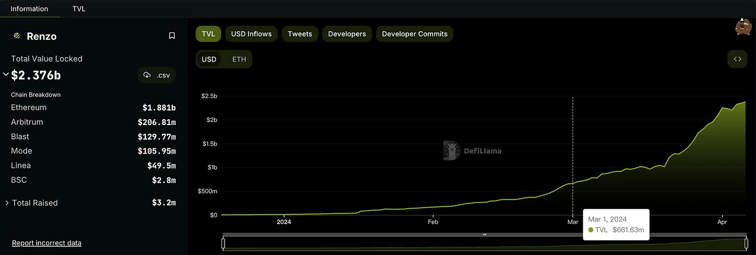756x255 pixels.
Task: Toggle Developers metric on the chart
Action: [x=347, y=34]
